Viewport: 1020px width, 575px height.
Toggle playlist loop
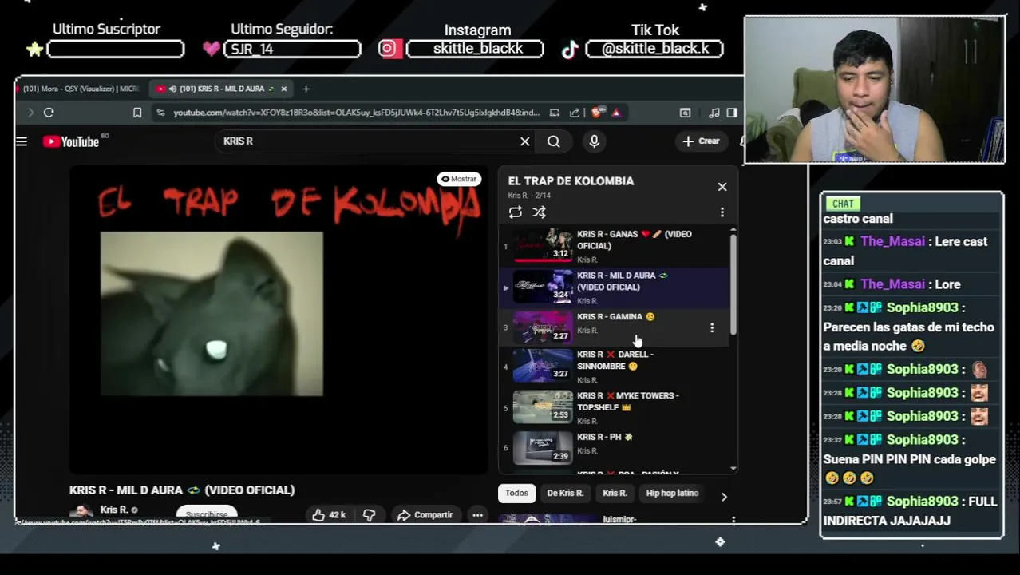click(516, 212)
